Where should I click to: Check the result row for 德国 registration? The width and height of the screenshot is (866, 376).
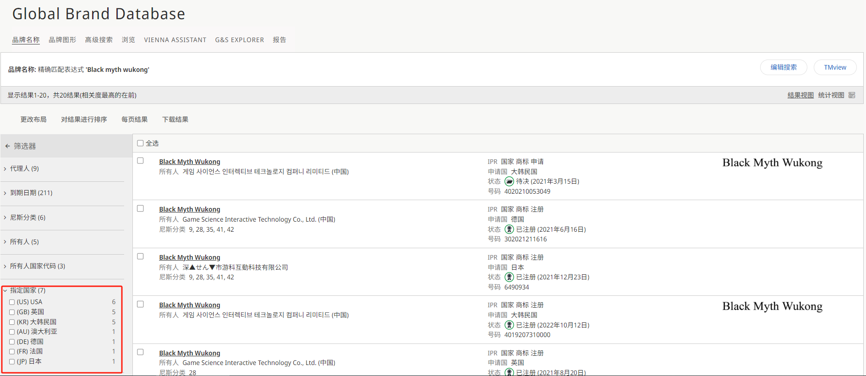(x=140, y=208)
